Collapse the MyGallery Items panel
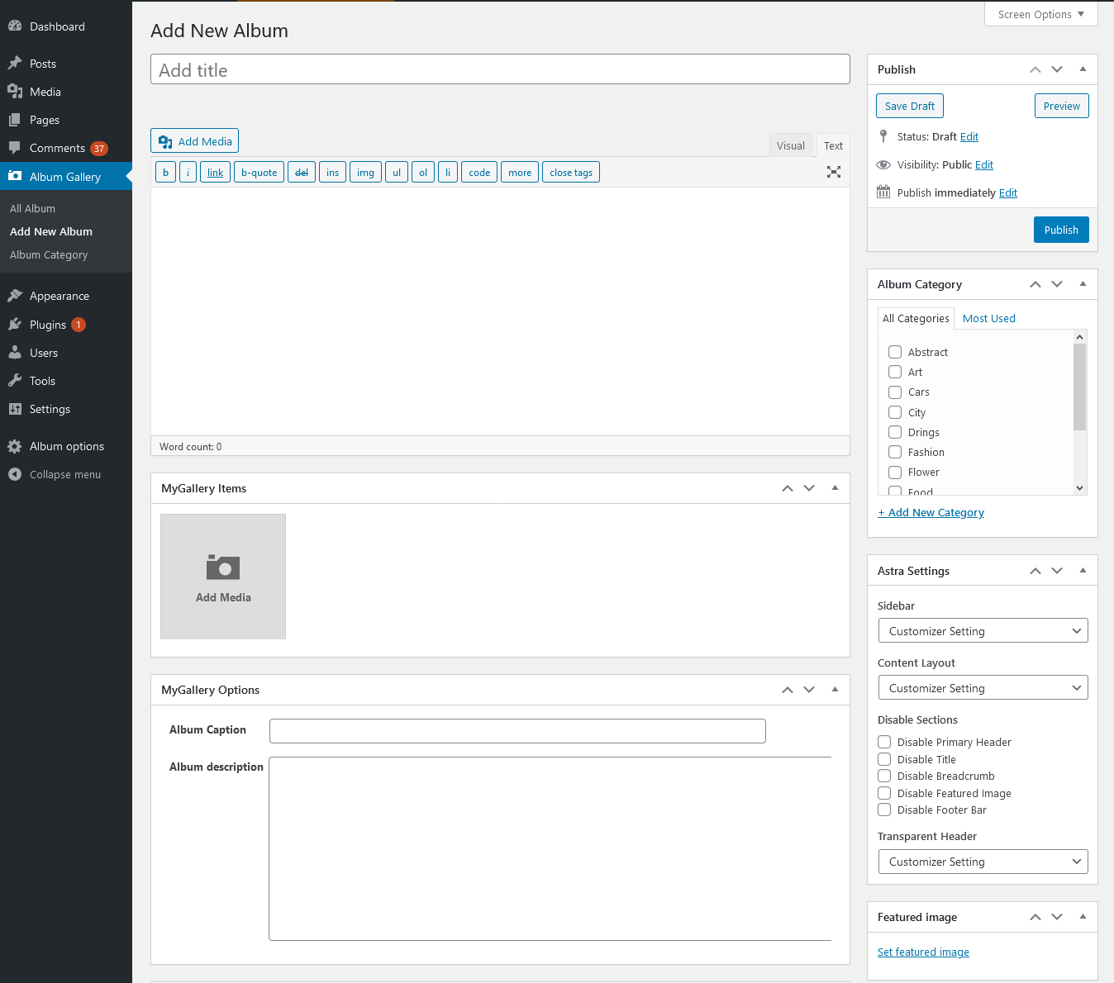1114x983 pixels. coord(835,488)
